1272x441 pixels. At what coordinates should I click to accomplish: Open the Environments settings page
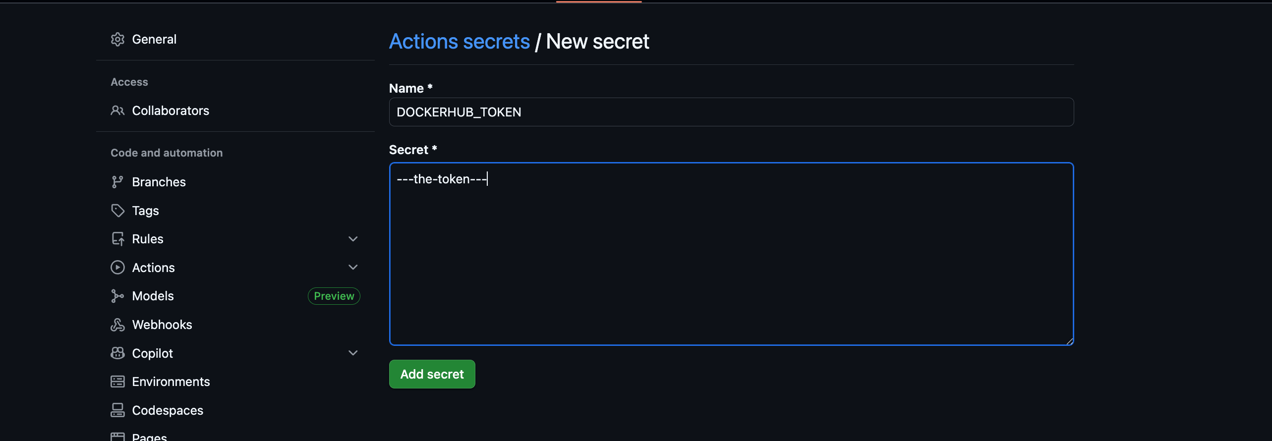(x=171, y=382)
